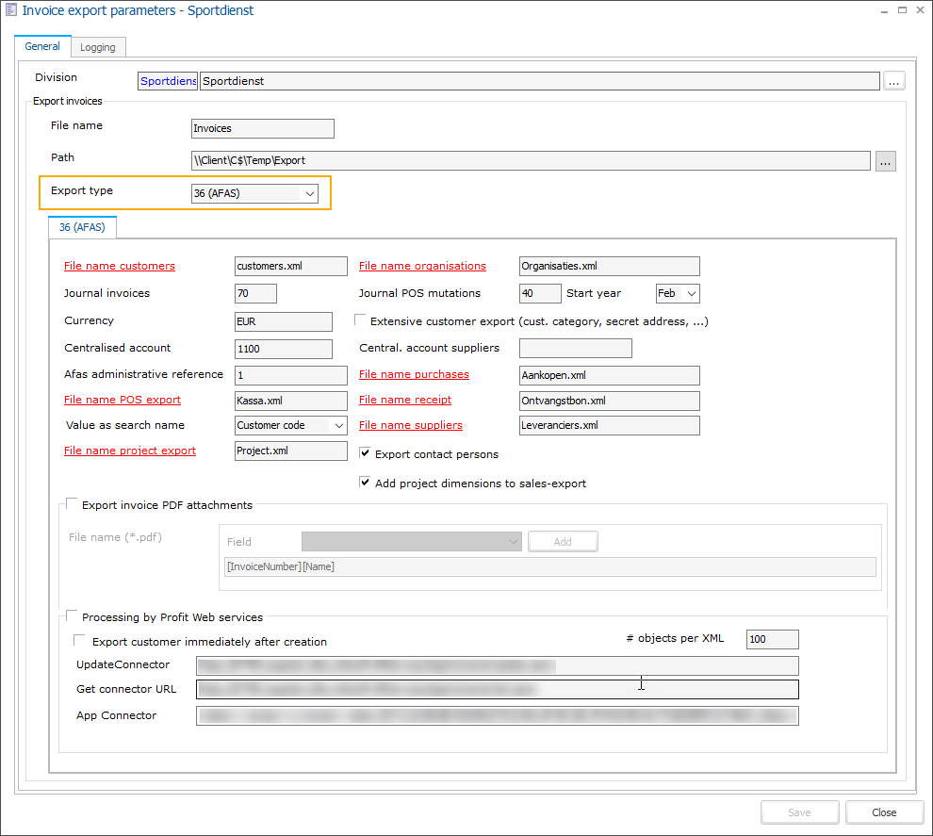This screenshot has height=836, width=933.
Task: Click the disabled Add button
Action: (563, 541)
